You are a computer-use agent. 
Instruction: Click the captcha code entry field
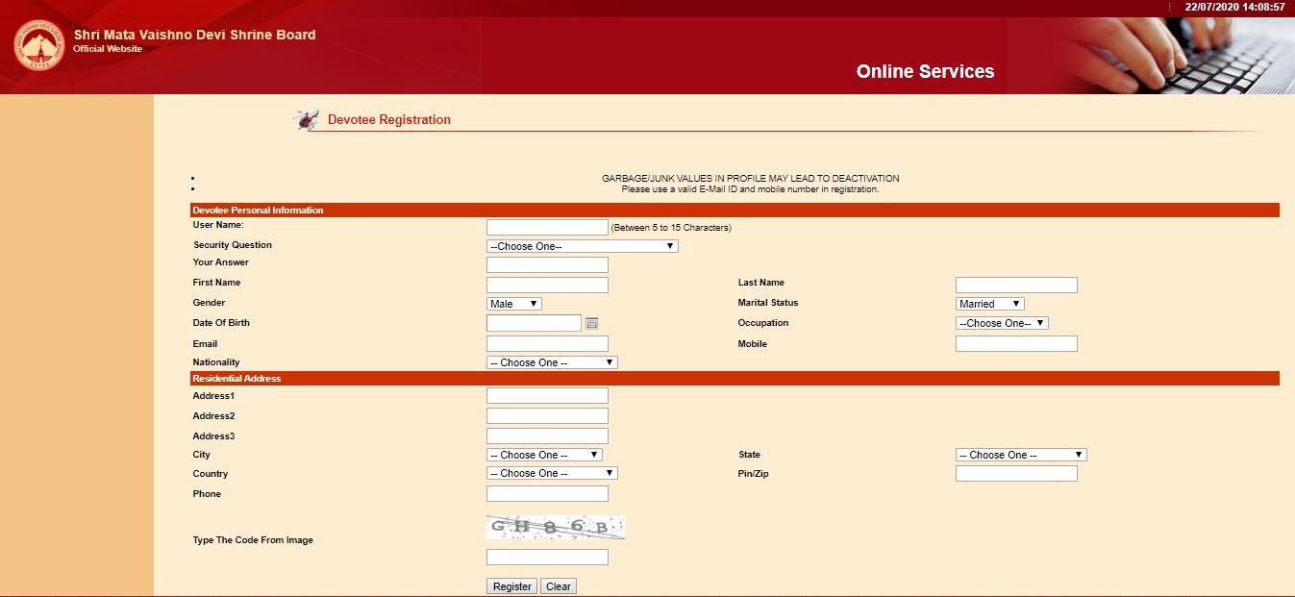547,558
